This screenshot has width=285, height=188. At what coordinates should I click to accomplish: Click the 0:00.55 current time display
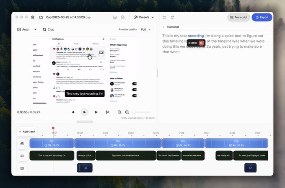pos(22,112)
